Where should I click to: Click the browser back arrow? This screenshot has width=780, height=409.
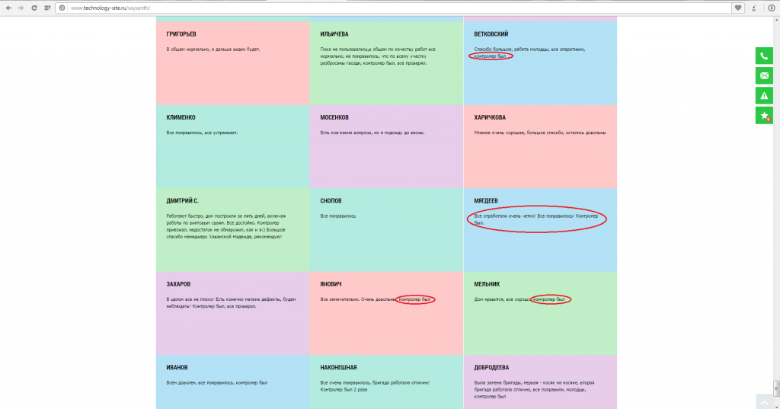tap(8, 8)
